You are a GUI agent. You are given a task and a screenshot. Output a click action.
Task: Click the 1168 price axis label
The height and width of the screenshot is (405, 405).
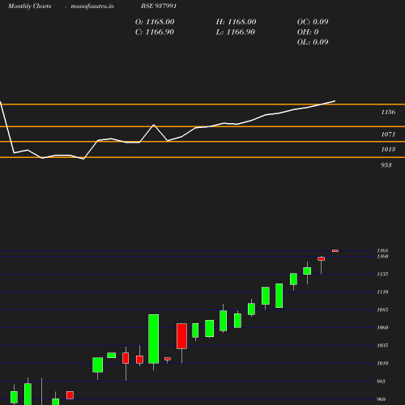point(382,251)
